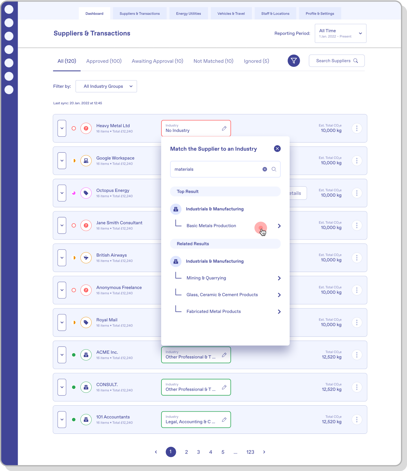This screenshot has height=471, width=407.
Task: Click the next page arrow in pagination
Action: pos(264,452)
